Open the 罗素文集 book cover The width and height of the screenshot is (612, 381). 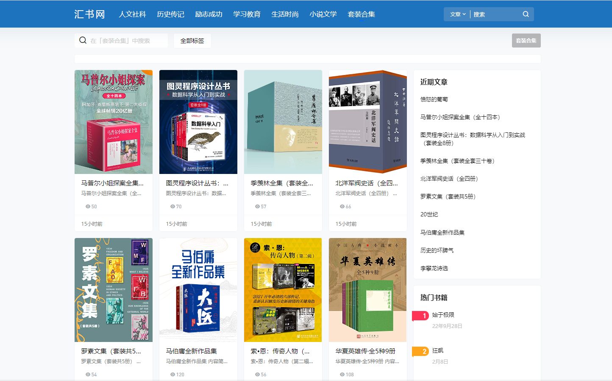point(114,290)
